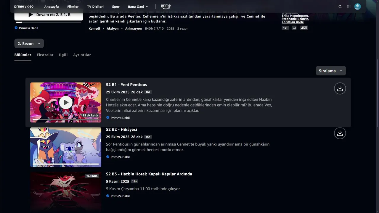Click the S2 B2 thumbnail progress bar

66,164
